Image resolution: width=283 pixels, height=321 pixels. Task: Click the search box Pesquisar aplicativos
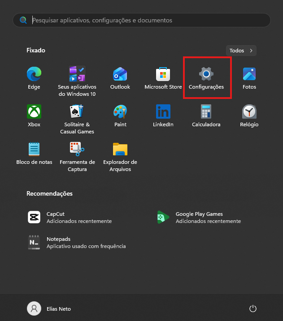pyautogui.click(x=142, y=20)
